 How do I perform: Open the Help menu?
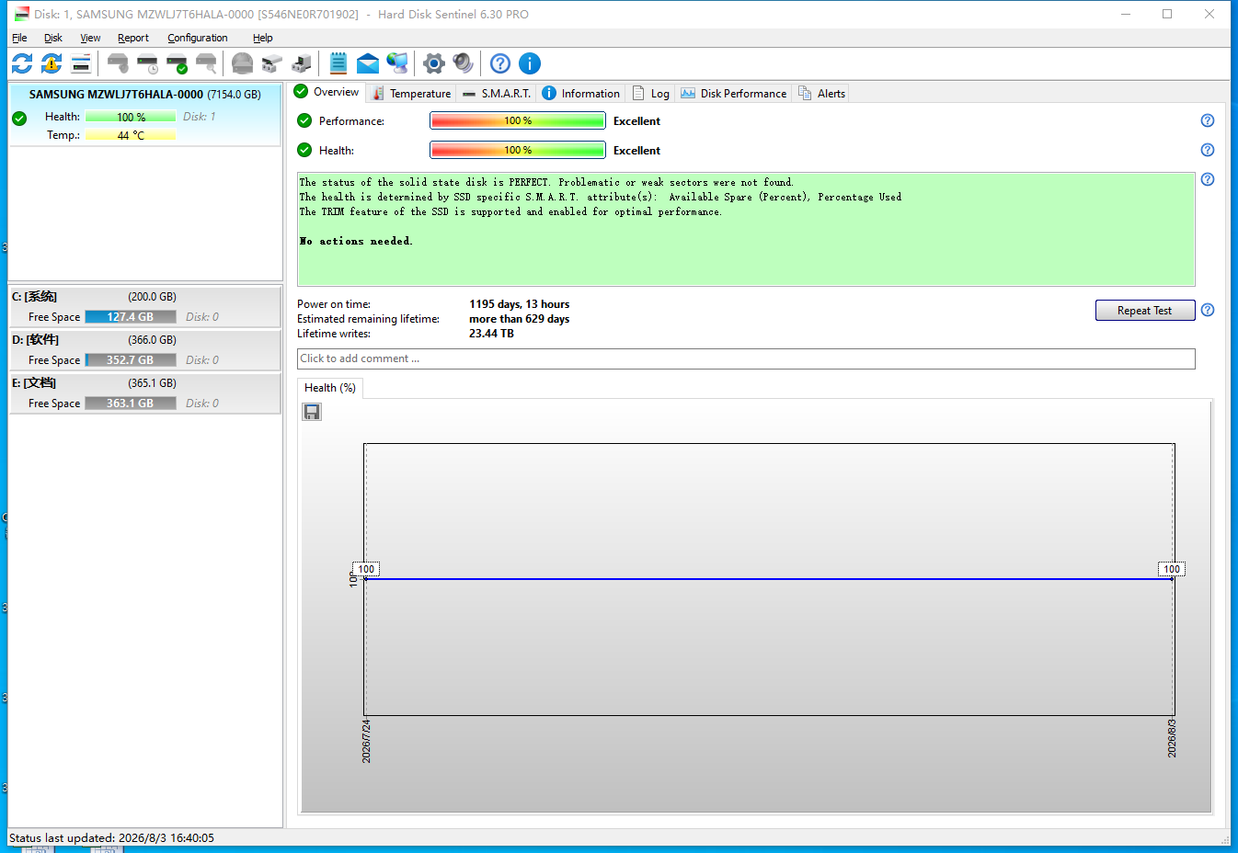[263, 38]
